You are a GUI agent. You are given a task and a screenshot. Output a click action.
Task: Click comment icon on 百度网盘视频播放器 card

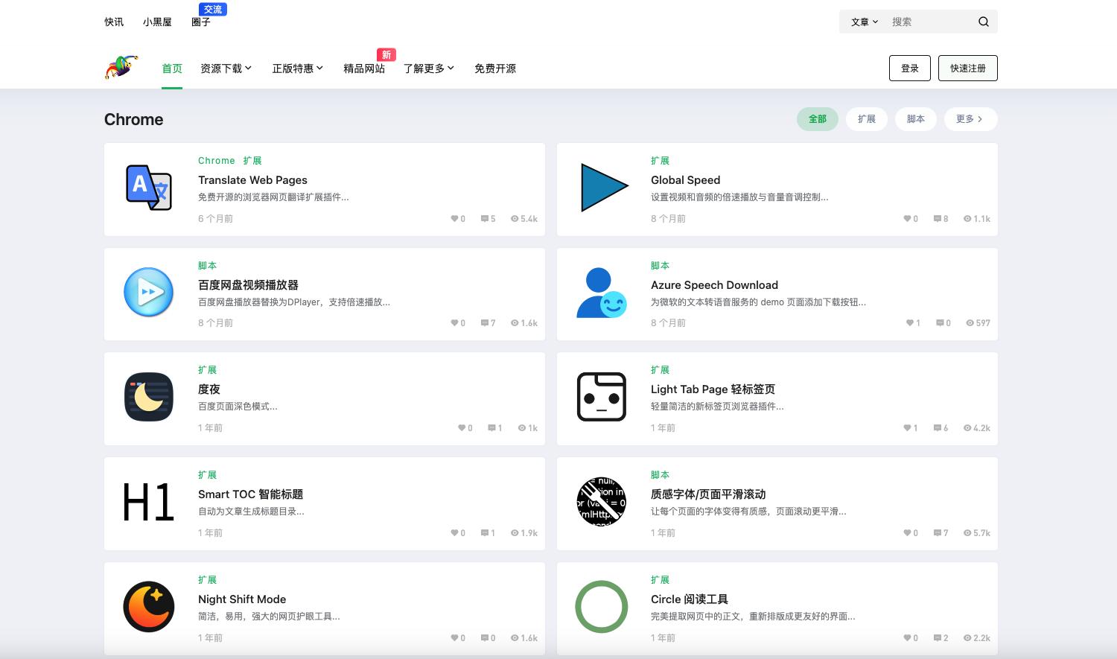point(485,323)
